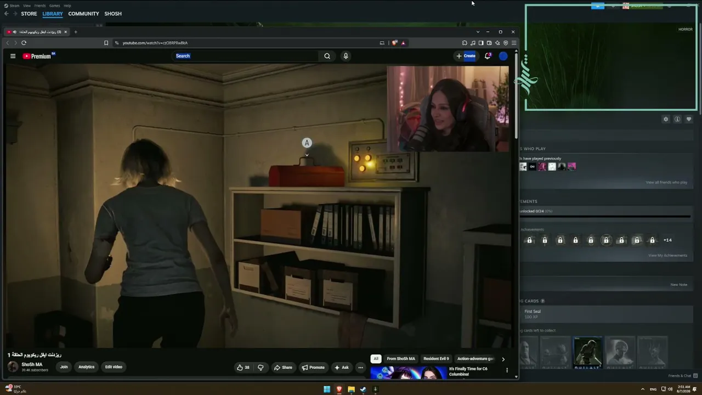The width and height of the screenshot is (702, 395).
Task: Open the Help menu in Steam
Action: tap(67, 5)
